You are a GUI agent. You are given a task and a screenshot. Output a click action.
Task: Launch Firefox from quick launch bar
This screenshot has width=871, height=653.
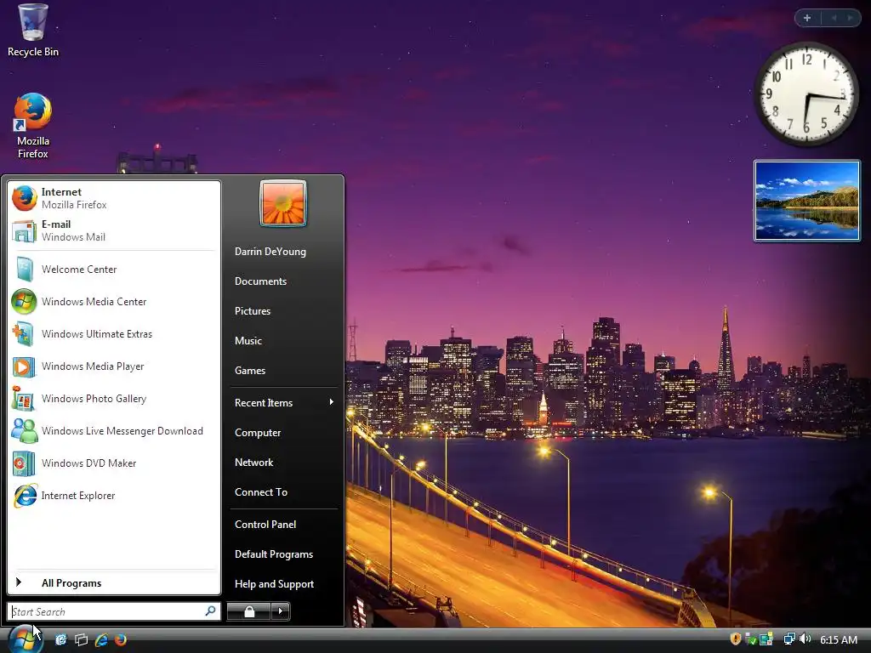click(x=121, y=639)
